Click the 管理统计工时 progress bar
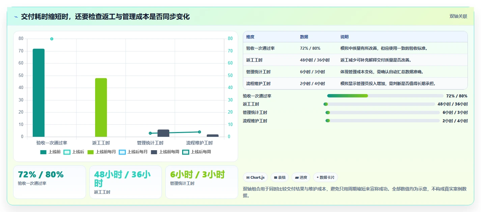This screenshot has height=212, width=481. click(383, 113)
